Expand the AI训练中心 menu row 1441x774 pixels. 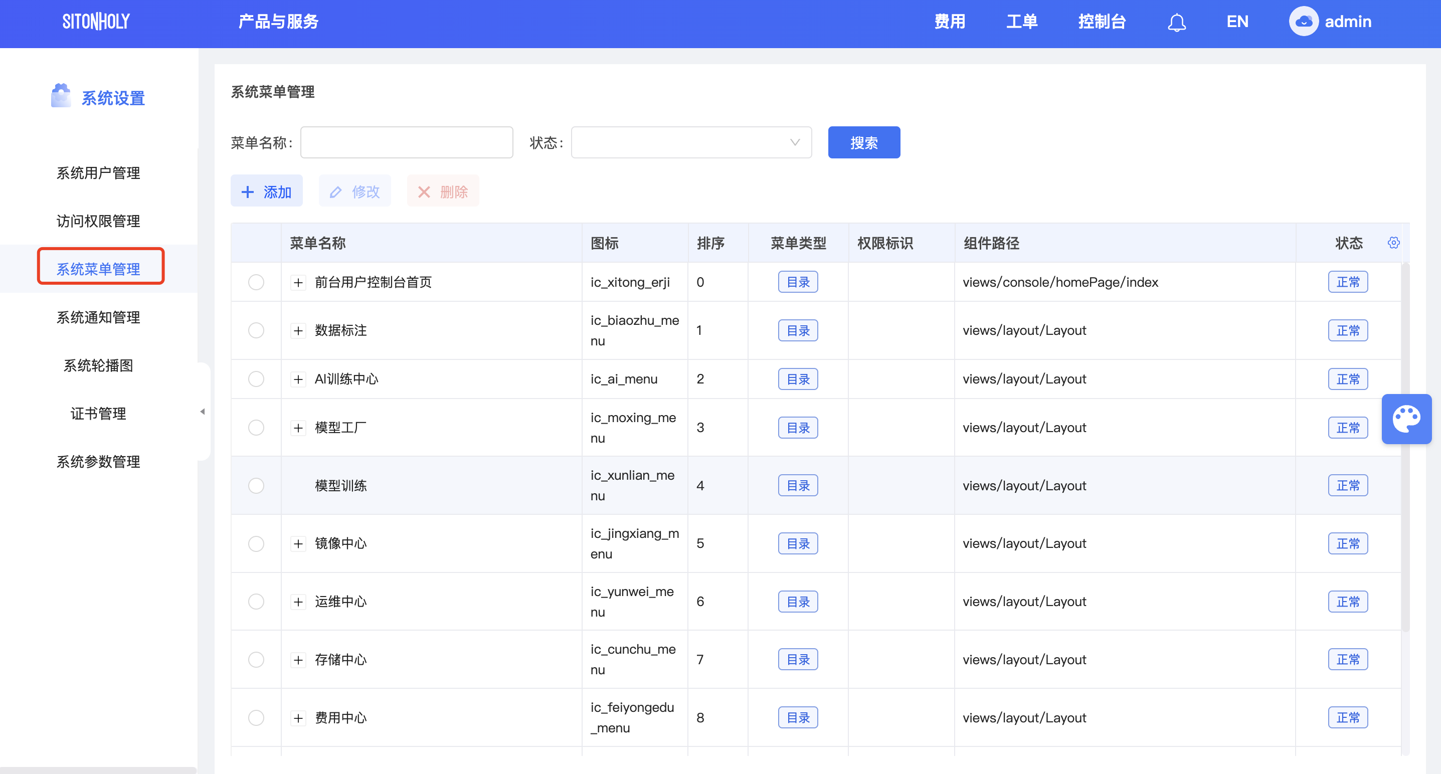[x=298, y=379]
